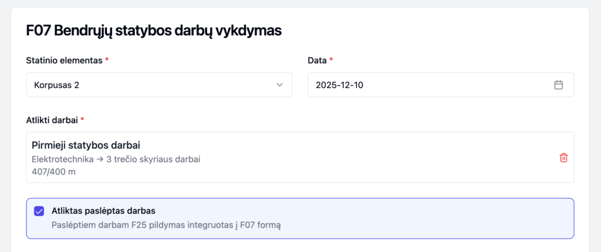Click the Elektrotechnika category path text
This screenshot has width=601, height=252.
click(63, 159)
